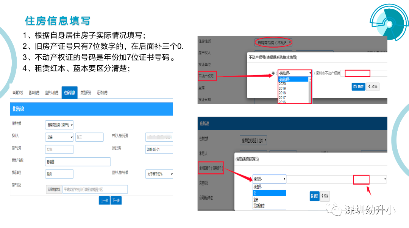Screen dimensions: 409x228
Task: Click the 发证单位 field containing 政府
Action: [x=59, y=174]
